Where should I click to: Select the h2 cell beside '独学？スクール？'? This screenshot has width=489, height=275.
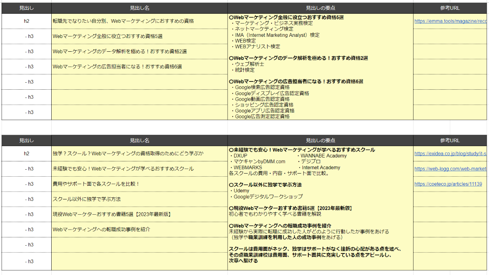click(x=27, y=154)
